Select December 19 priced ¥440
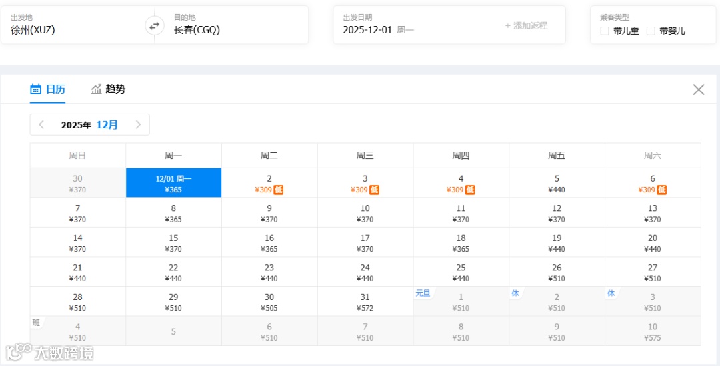 tap(557, 242)
